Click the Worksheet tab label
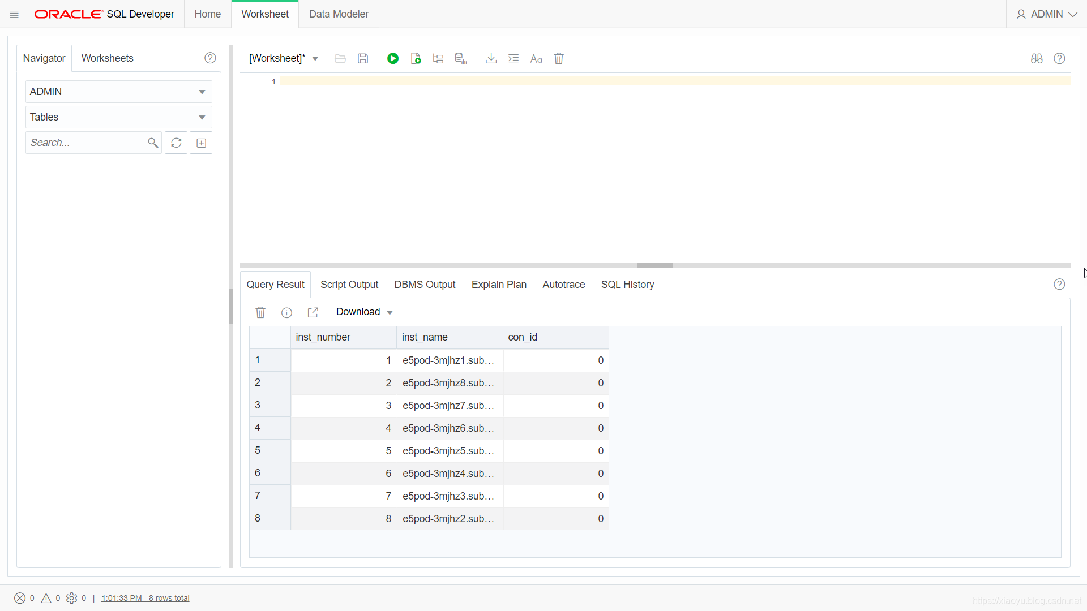1087x611 pixels. (265, 14)
